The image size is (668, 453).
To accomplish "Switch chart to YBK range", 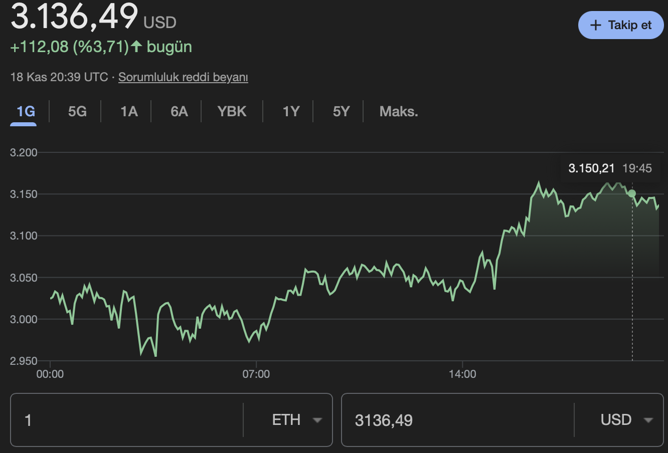I will point(232,111).
